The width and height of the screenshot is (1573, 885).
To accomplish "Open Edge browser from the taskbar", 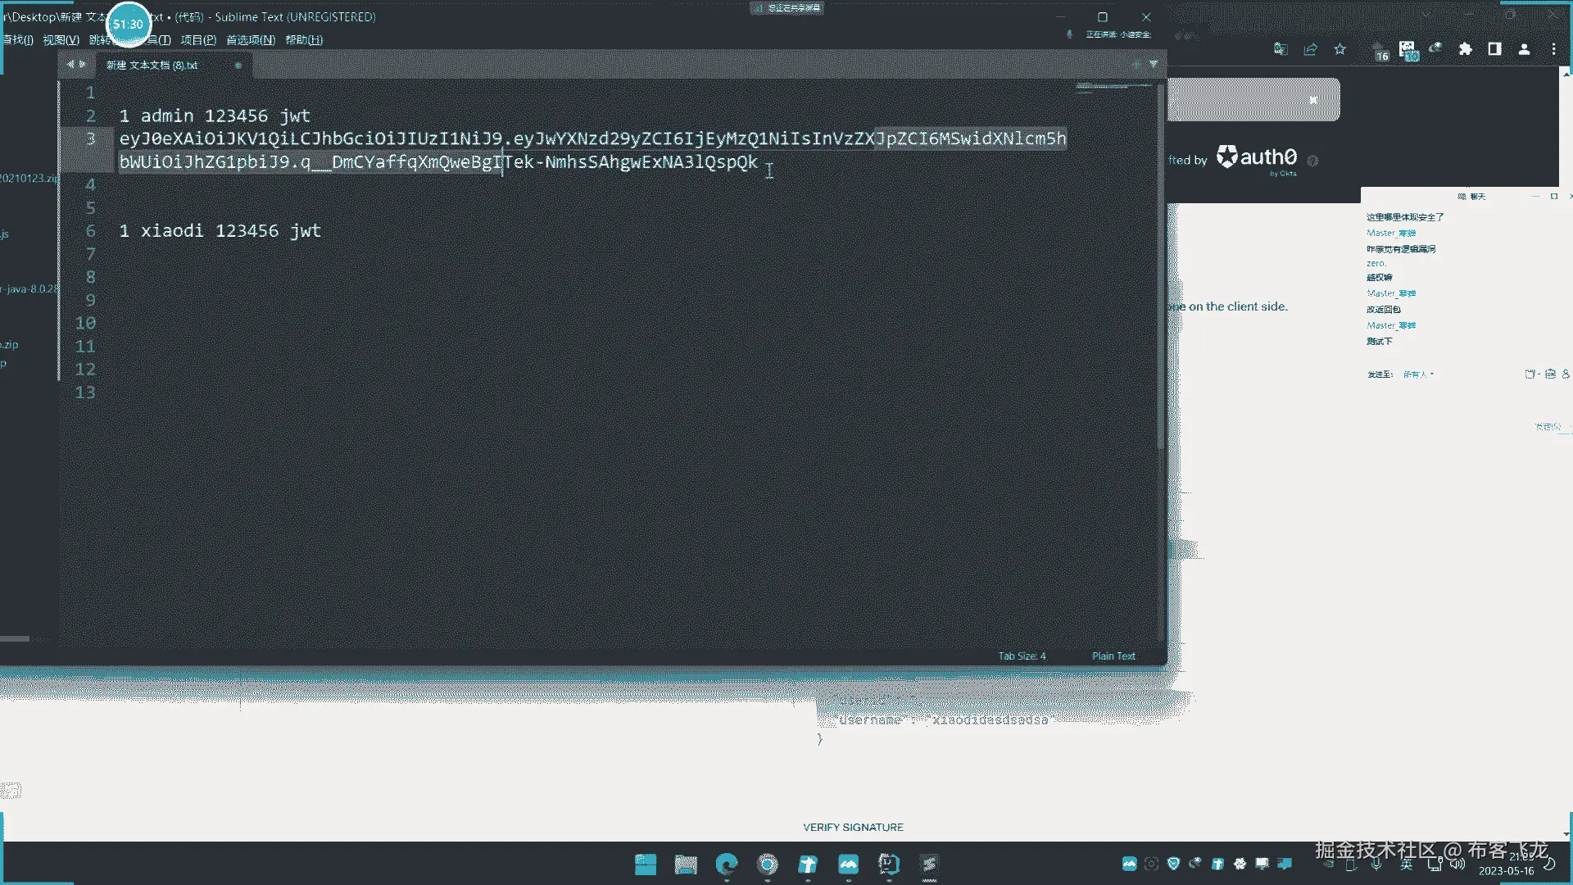I will [726, 865].
